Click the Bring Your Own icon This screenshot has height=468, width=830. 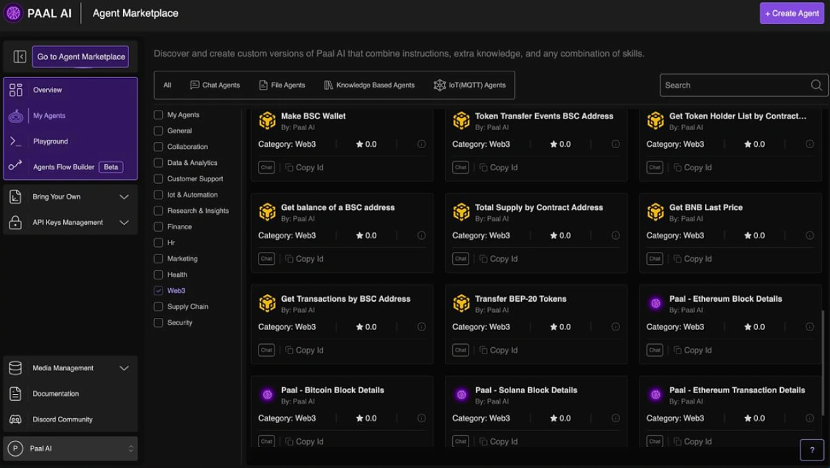coord(15,197)
